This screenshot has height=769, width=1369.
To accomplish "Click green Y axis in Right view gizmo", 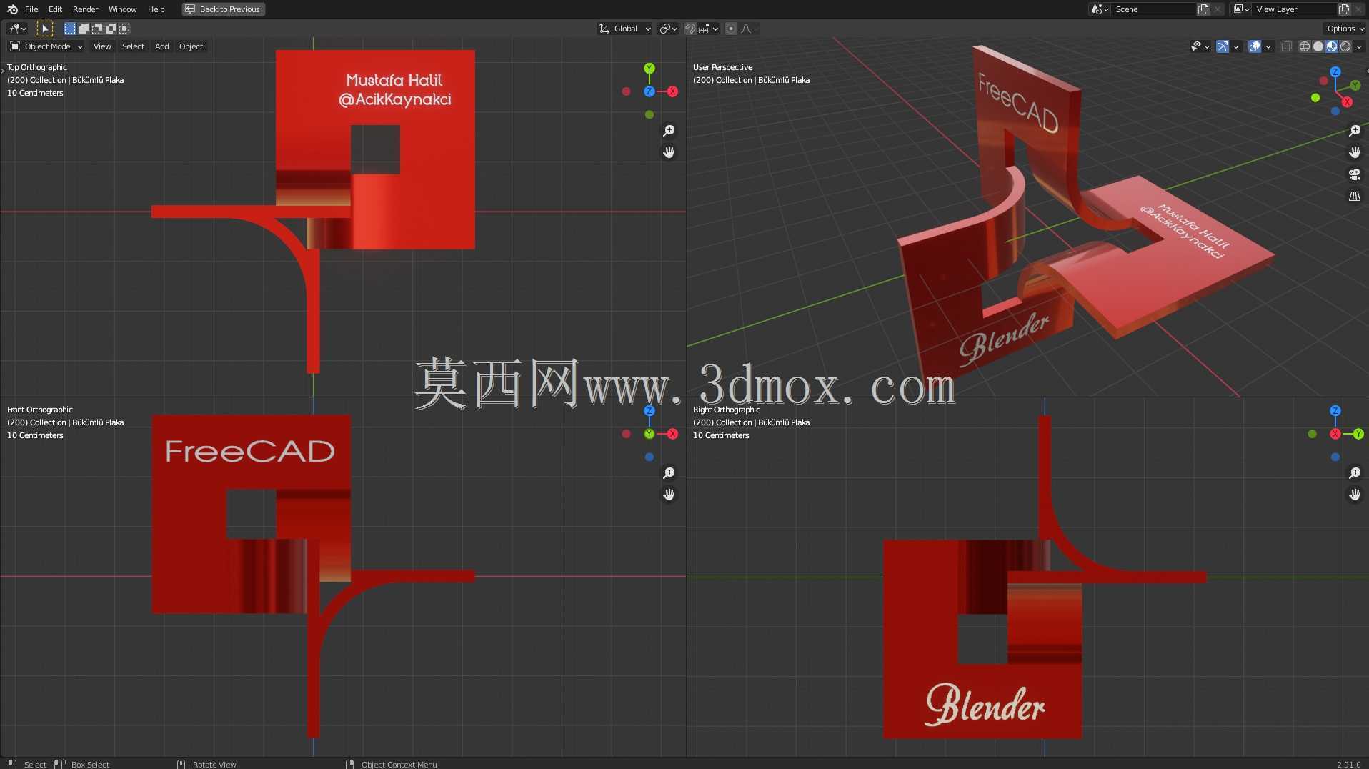I will pos(1358,434).
